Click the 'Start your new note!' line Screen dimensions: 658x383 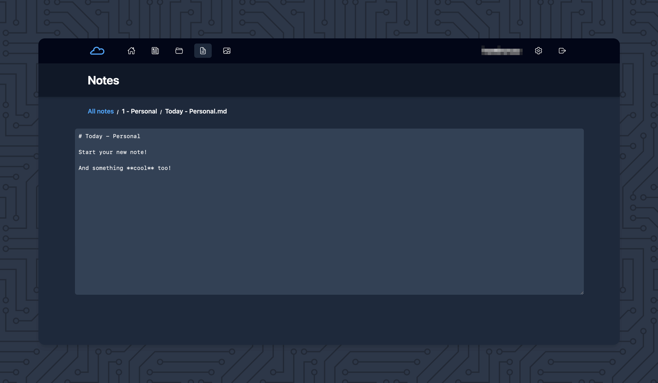point(113,152)
